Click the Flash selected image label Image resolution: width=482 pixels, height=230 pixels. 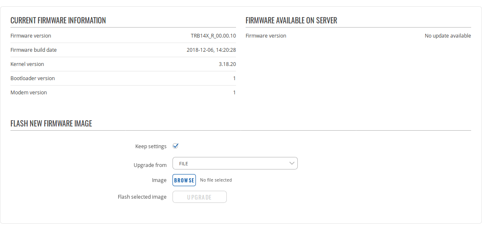142,197
